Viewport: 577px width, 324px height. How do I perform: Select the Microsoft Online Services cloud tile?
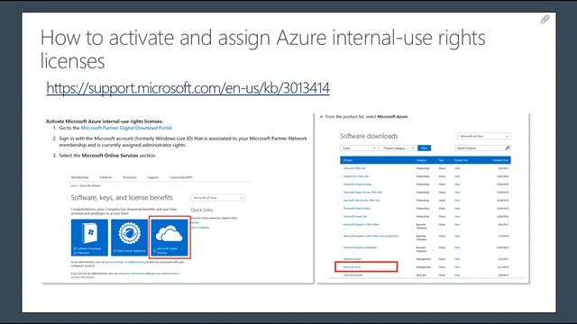169,238
